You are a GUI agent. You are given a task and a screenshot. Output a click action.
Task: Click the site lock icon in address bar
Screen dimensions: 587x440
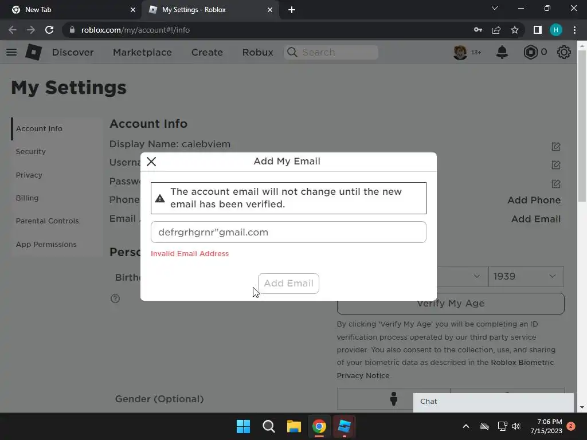[72, 30]
